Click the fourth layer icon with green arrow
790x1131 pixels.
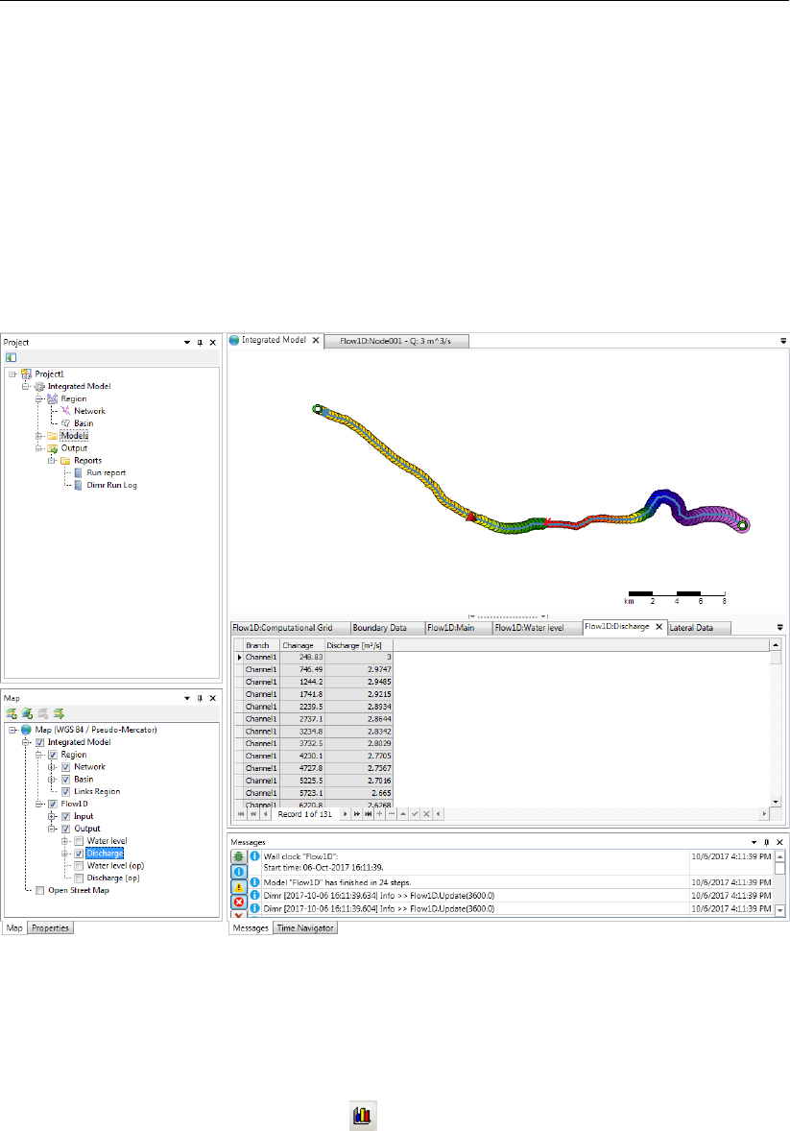coord(59,713)
